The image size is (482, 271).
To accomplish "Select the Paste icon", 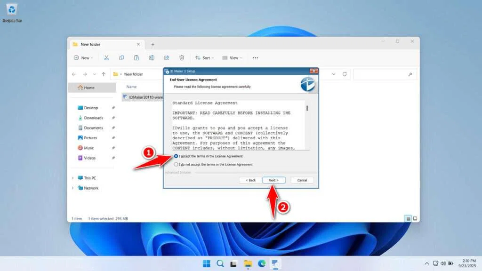I will 137,57.
